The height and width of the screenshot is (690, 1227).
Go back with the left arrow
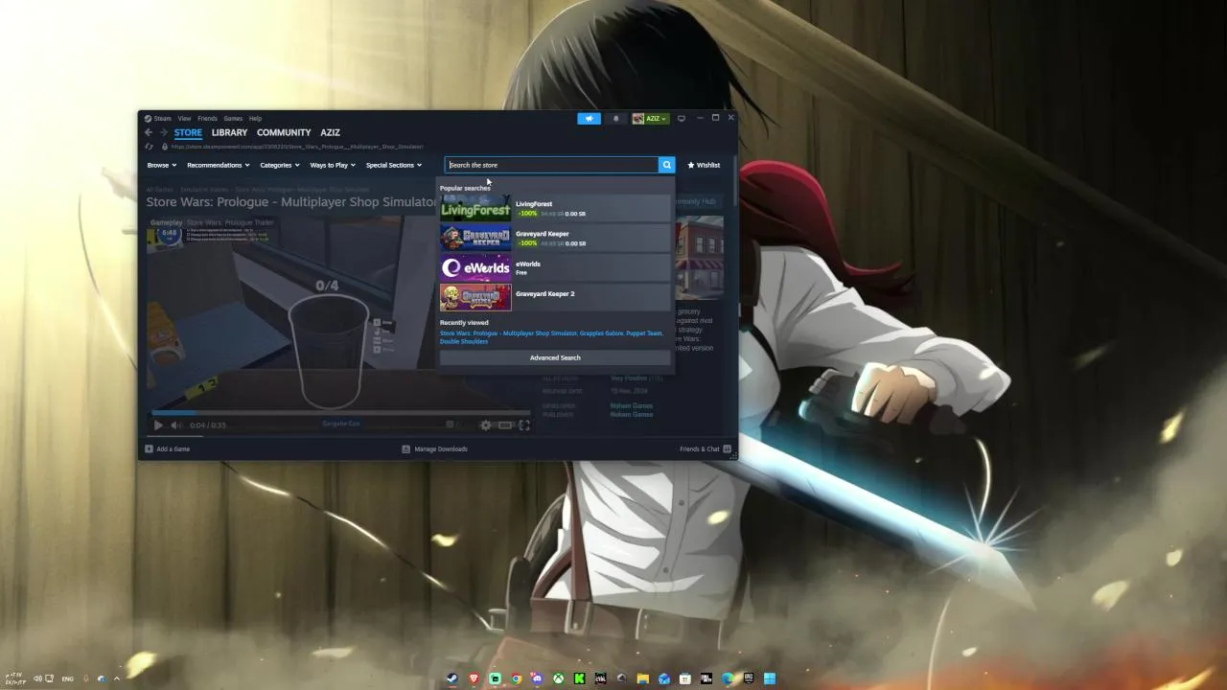coord(149,132)
